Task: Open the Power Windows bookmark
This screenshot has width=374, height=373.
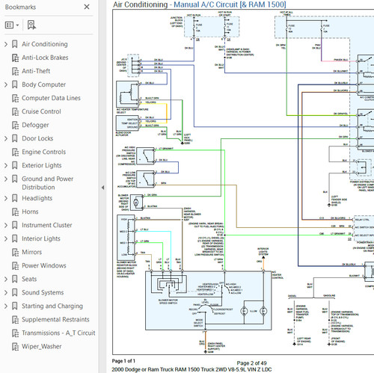Action: tap(44, 265)
